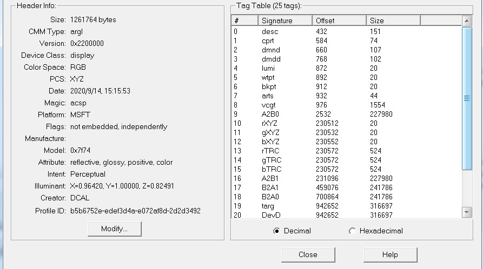Image resolution: width=483 pixels, height=269 pixels.
Task: Select the Decimal radio button
Action: click(277, 231)
